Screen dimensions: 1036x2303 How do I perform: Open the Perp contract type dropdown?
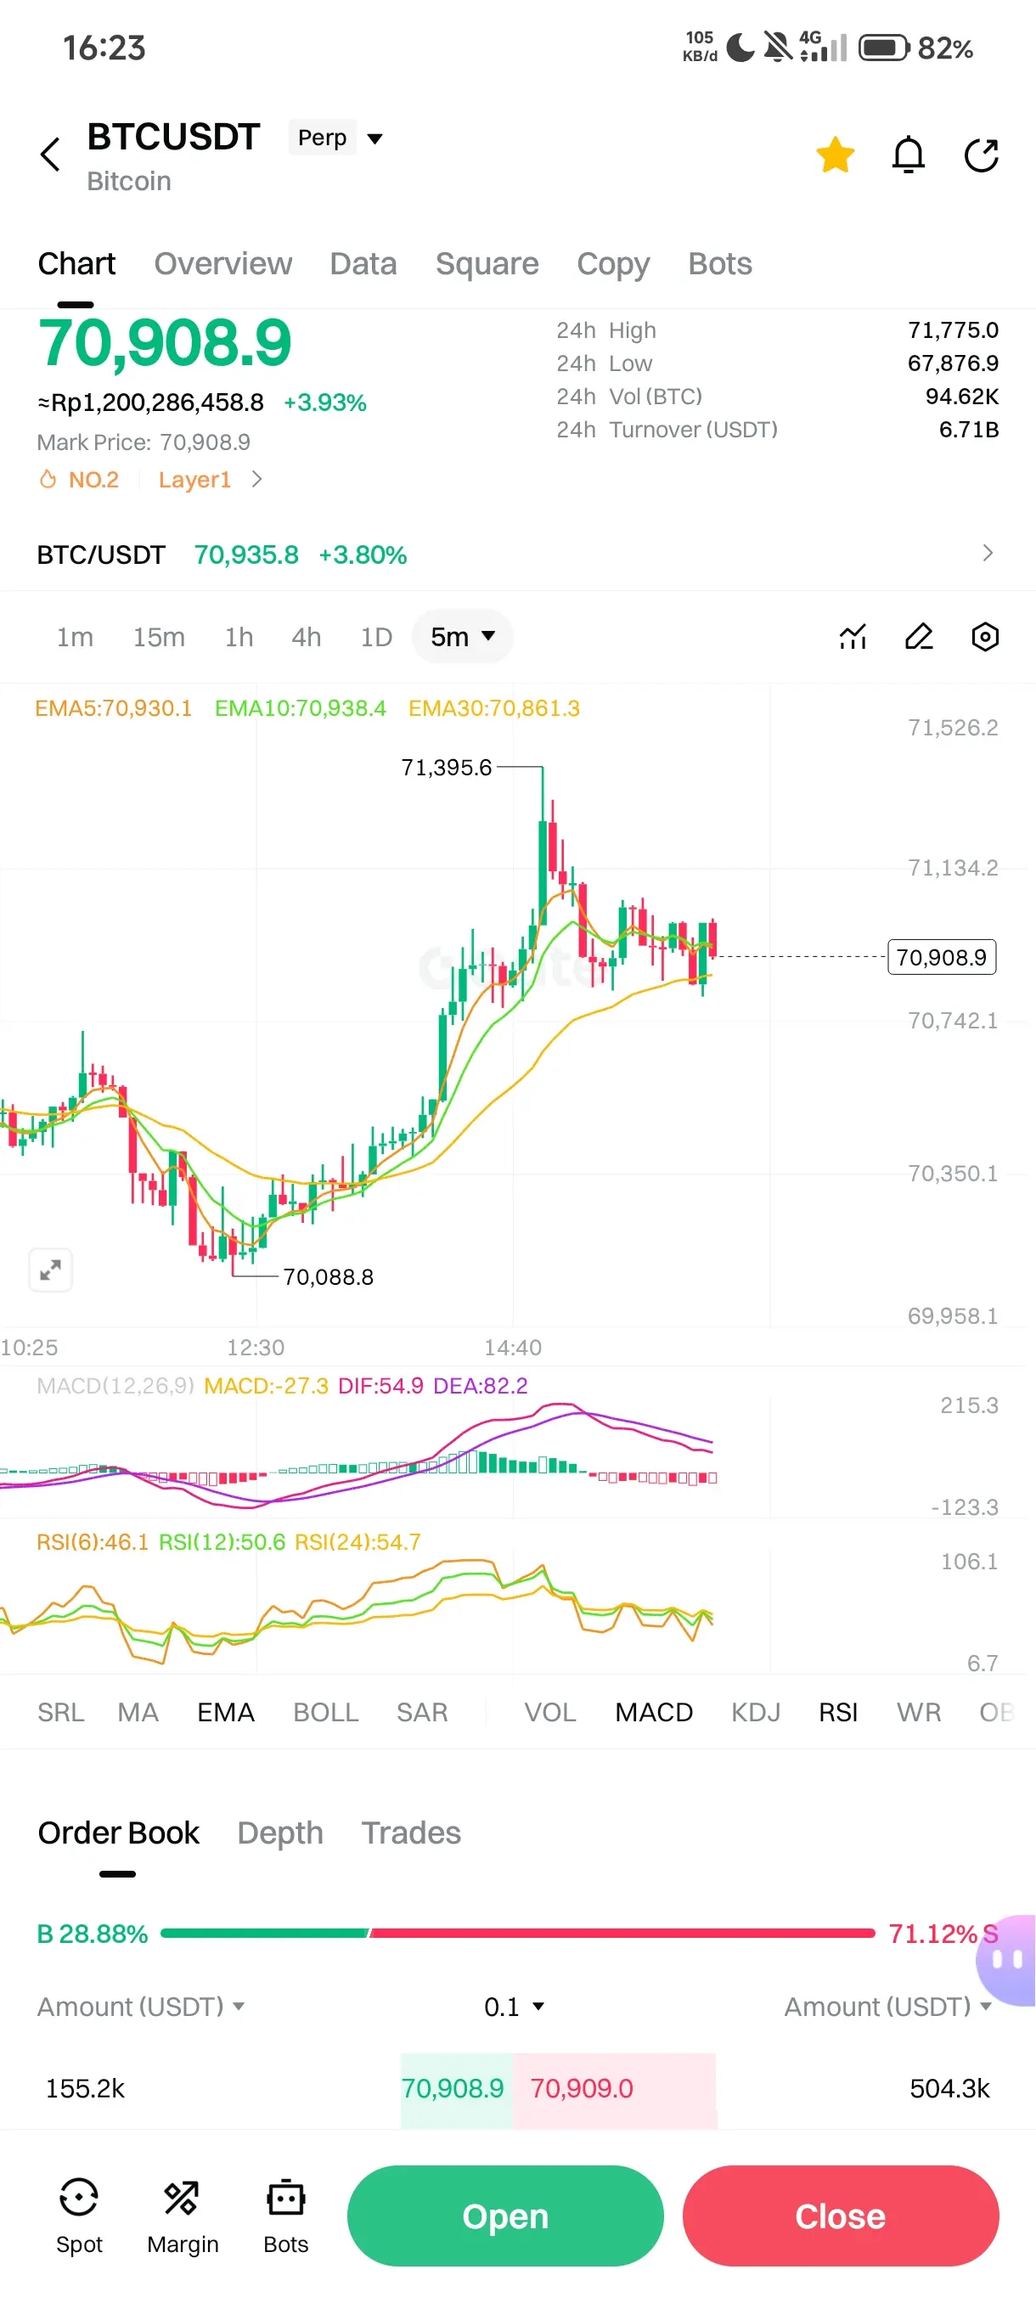tap(336, 138)
